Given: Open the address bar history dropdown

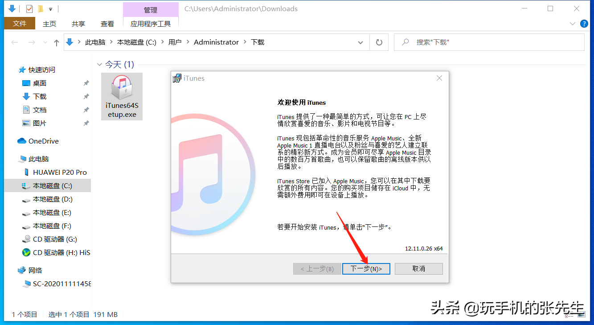Looking at the screenshot, I should 360,42.
